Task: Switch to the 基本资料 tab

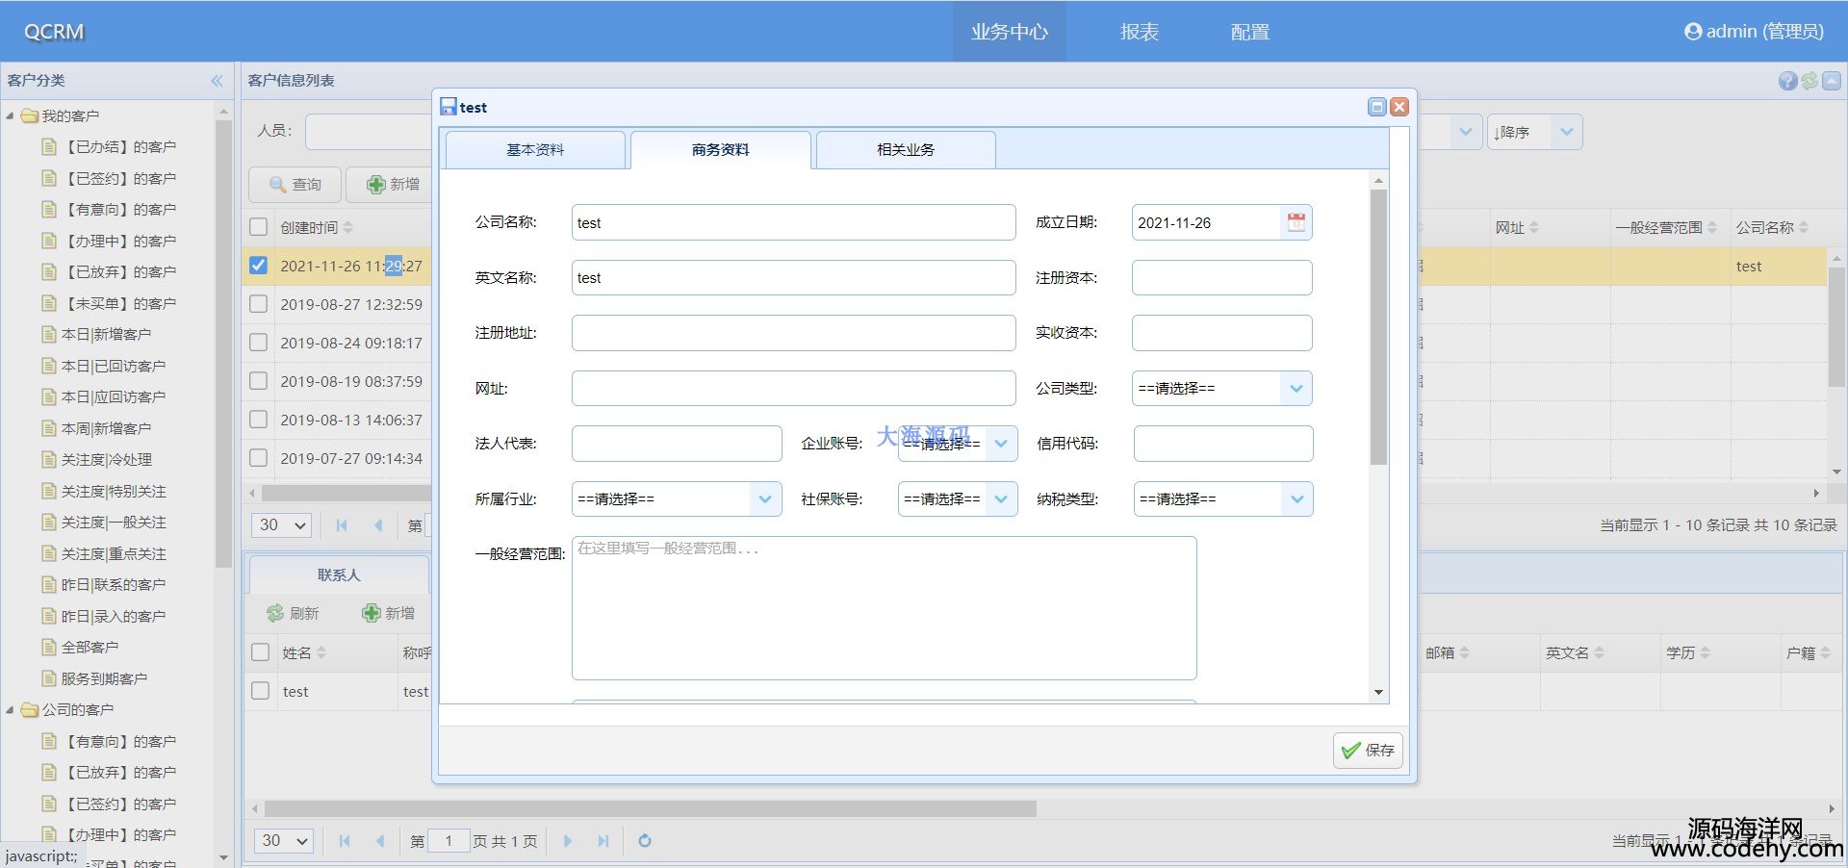Action: click(x=535, y=150)
